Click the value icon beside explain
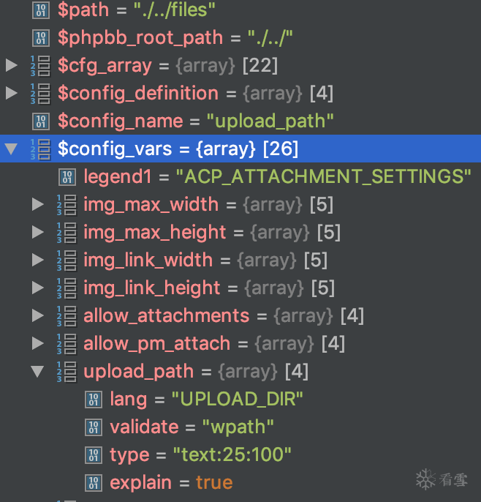481x502 pixels. pos(94,483)
